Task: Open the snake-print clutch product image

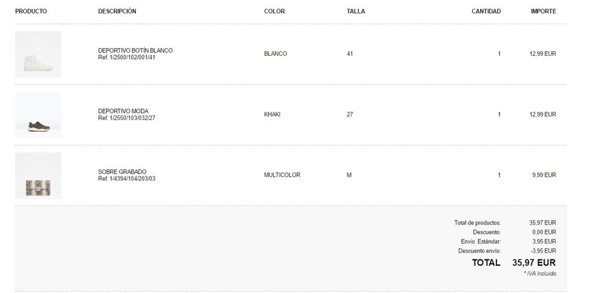Action: 38,176
